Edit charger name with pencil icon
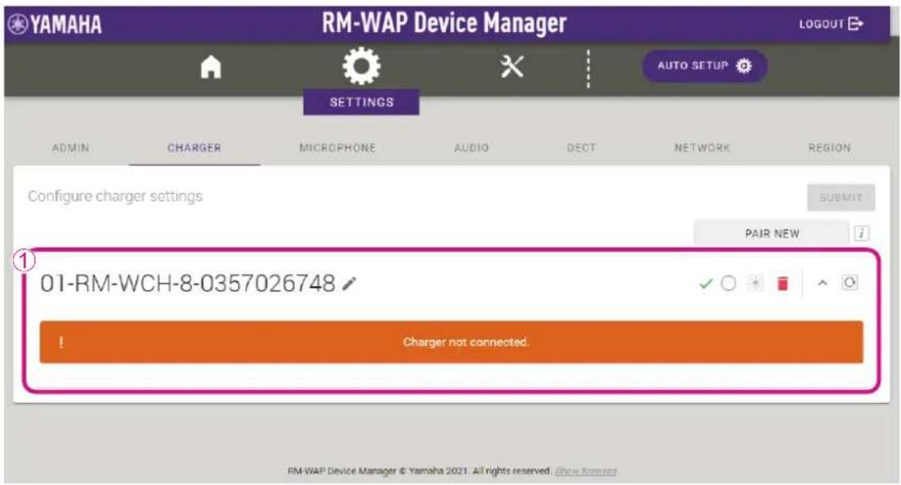This screenshot has height=485, width=901. [350, 283]
